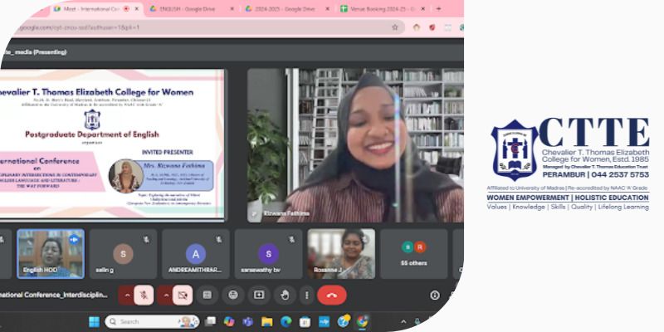Image resolution: width=664 pixels, height=332 pixels.
Task: Click the S avatar on saraswathy tile
Action: [x=268, y=254]
